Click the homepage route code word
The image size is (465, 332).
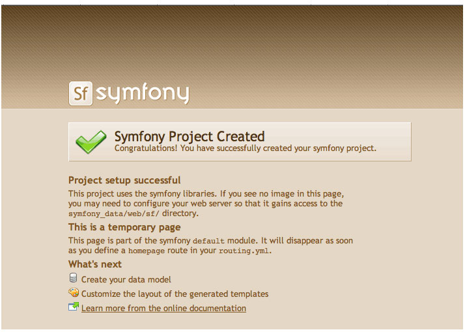coord(146,251)
